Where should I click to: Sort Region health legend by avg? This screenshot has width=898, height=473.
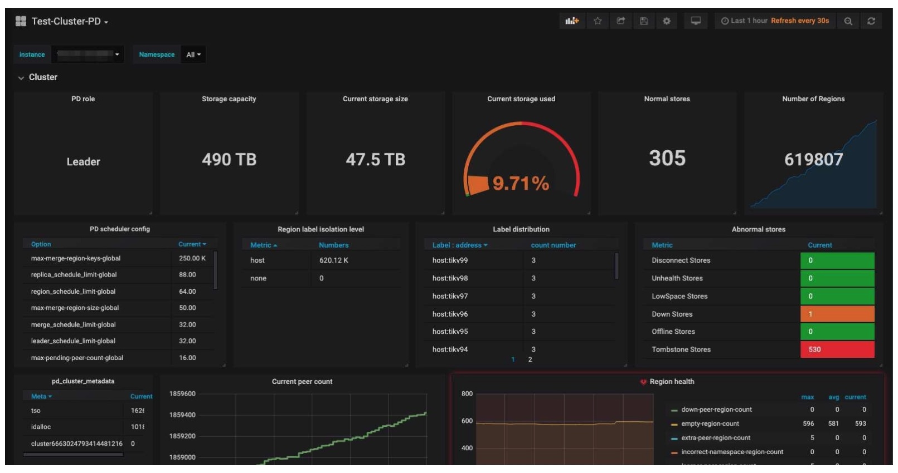(x=834, y=397)
